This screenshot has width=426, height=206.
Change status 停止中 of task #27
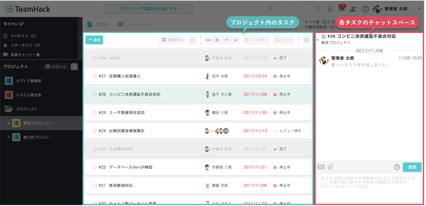point(282,76)
